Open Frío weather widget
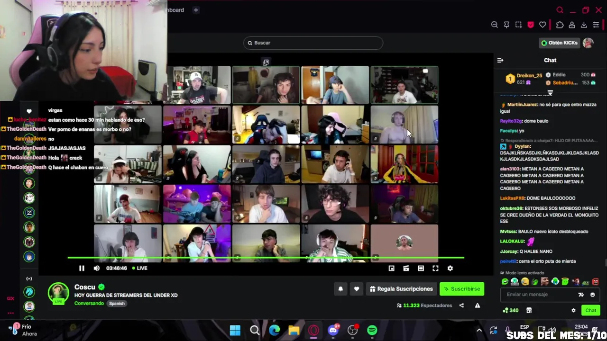The width and height of the screenshot is (607, 341). (x=23, y=330)
